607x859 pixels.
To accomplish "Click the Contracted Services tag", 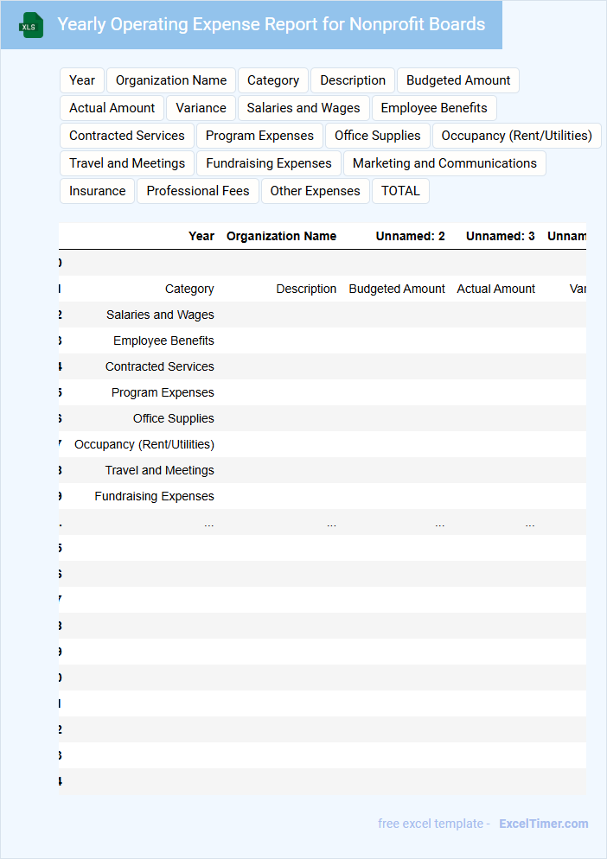I will pyautogui.click(x=127, y=136).
